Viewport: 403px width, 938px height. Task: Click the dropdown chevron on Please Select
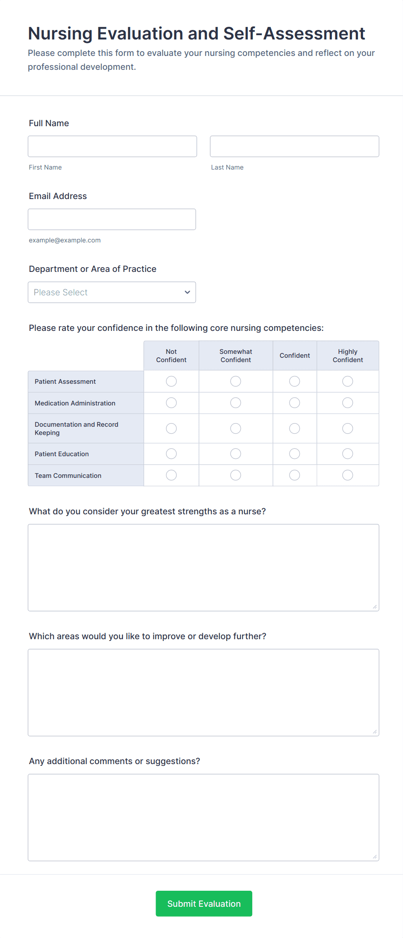point(187,292)
